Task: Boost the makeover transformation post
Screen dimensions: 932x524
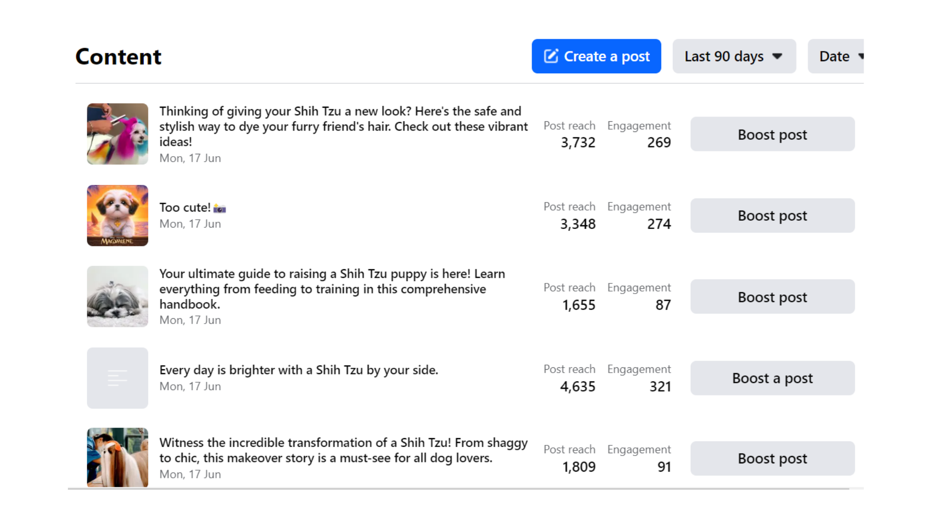Action: pos(772,458)
